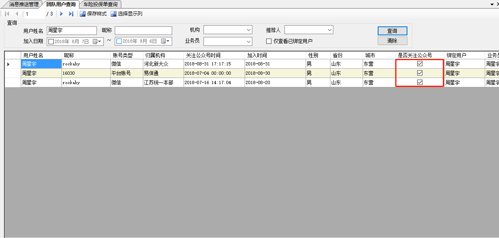Go to the next page of records
Image resolution: width=499 pixels, height=238 pixels.
coord(61,14)
